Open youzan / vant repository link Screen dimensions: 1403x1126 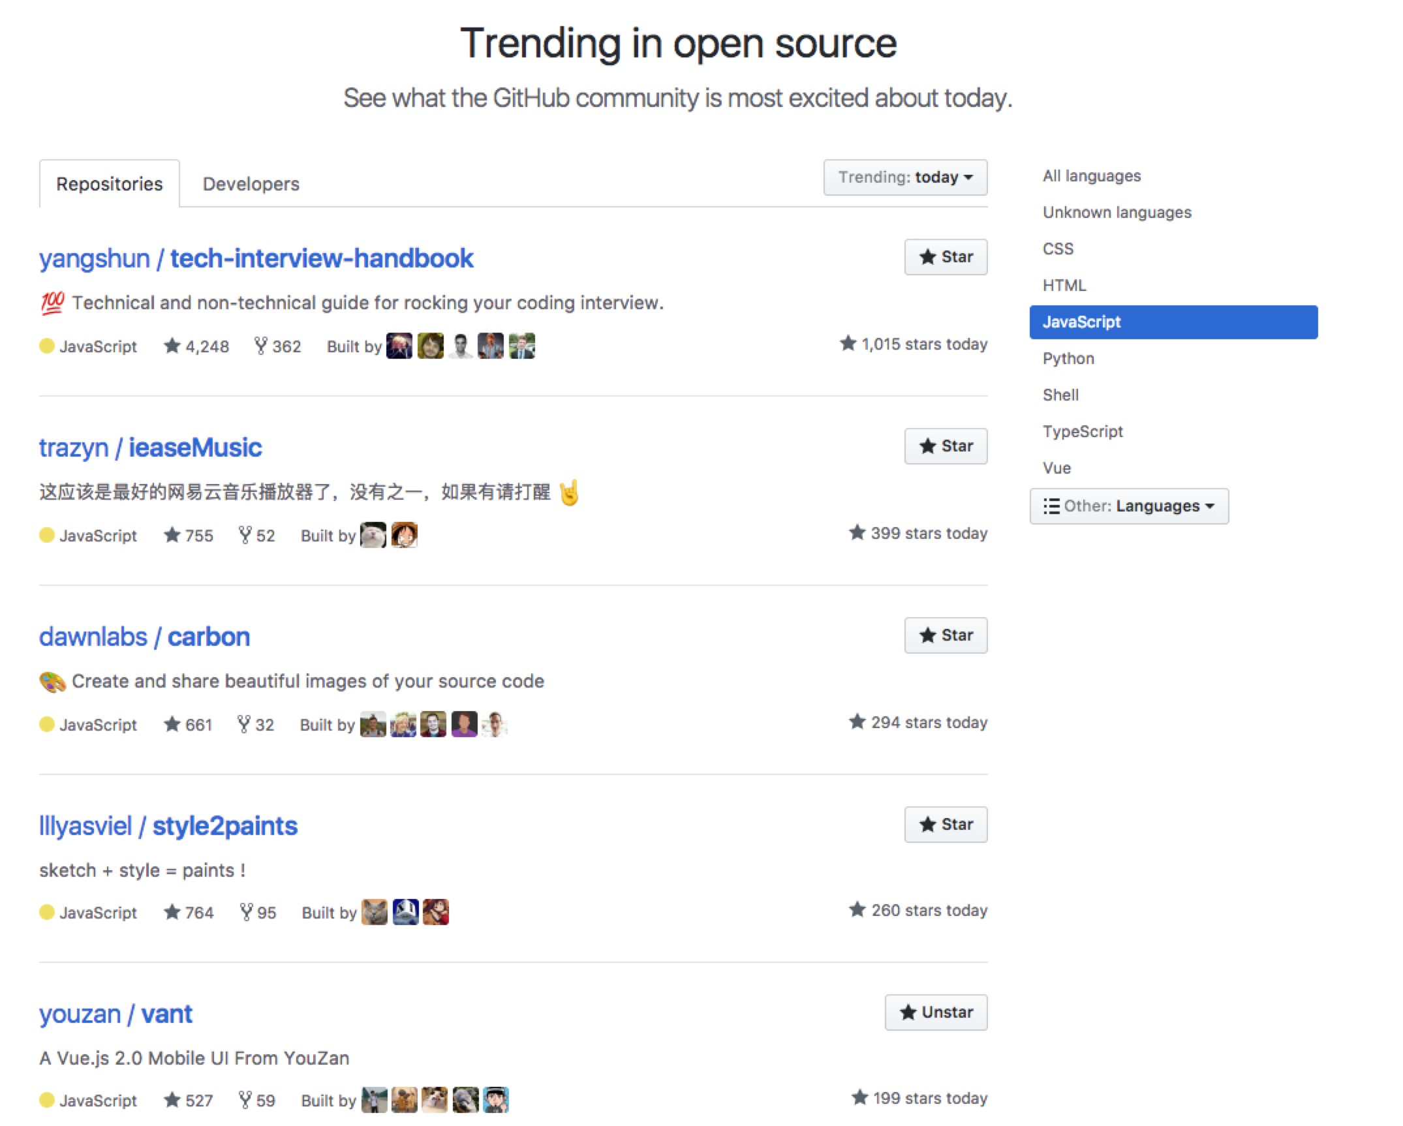click(x=116, y=1014)
